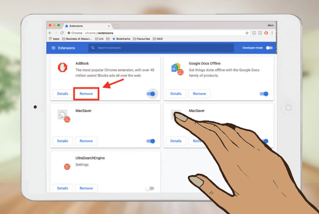
Task: Open the unnamed bookmark folder after Uni
Action: tap(108, 38)
